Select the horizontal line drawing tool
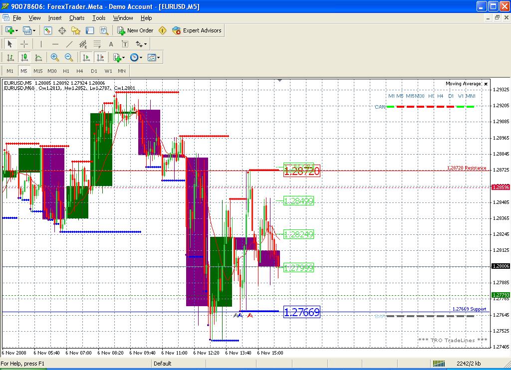Viewport: 511px width, 370px height. point(55,44)
